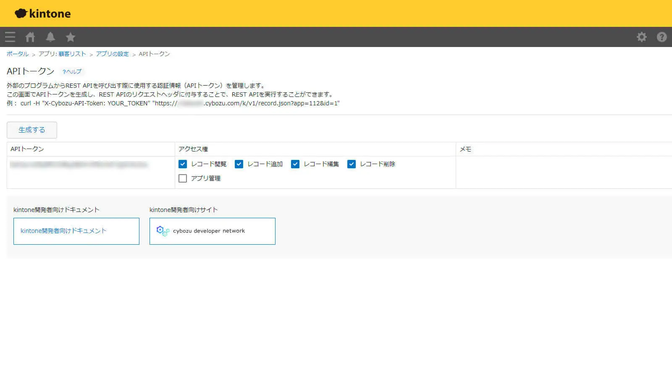Image resolution: width=672 pixels, height=371 pixels.
Task: Open the hamburger menu icon
Action: click(x=10, y=37)
